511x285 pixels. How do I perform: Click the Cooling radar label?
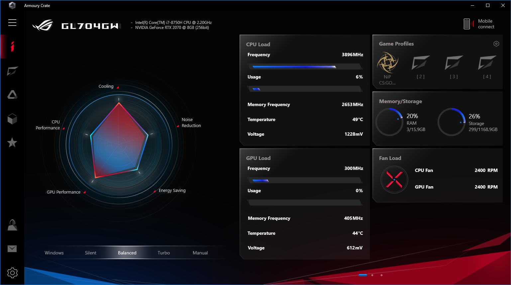pos(106,86)
